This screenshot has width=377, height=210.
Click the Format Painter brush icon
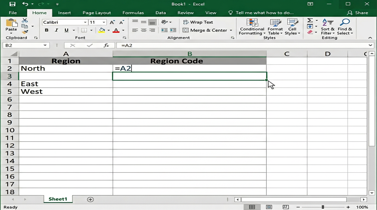(25, 32)
